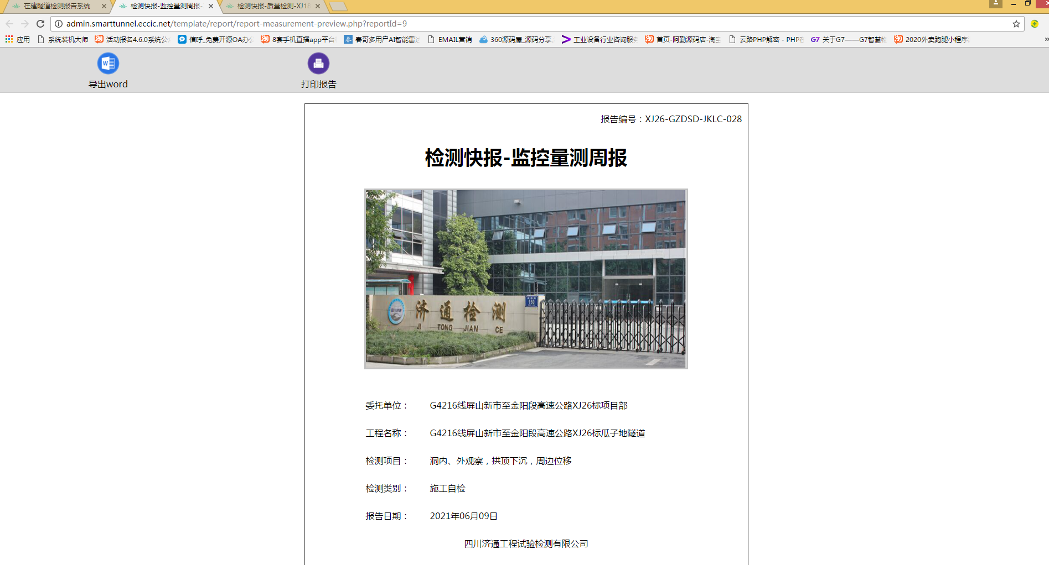Close the 检测快报-质量检测 tab
Image resolution: width=1049 pixels, height=565 pixels.
pyautogui.click(x=317, y=6)
